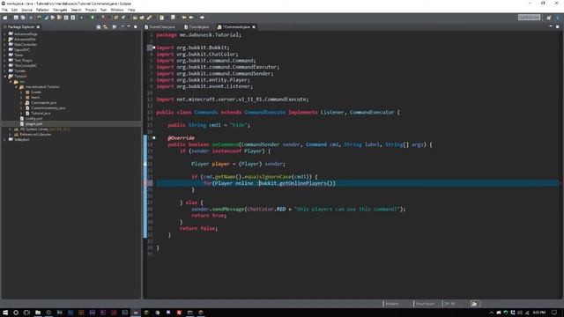Collapse the src folder node
Screen dimensions: 564x317
click(11, 82)
